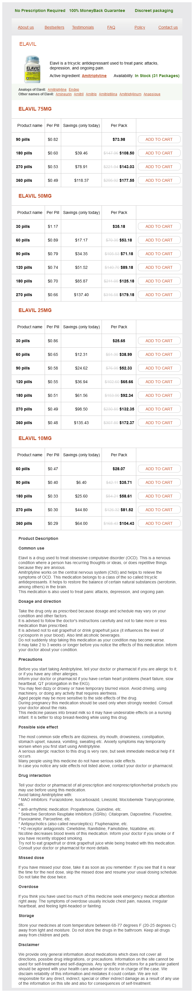Add Elavil 50mg 270 pills to cart
Image resolution: width=194 pixels, height=993 pixels.
coord(159,295)
